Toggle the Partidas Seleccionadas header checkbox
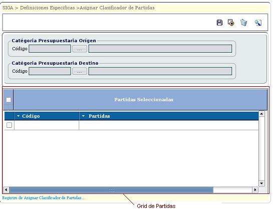Image resolution: width=277 pixels, height=213 pixels. click(9, 100)
